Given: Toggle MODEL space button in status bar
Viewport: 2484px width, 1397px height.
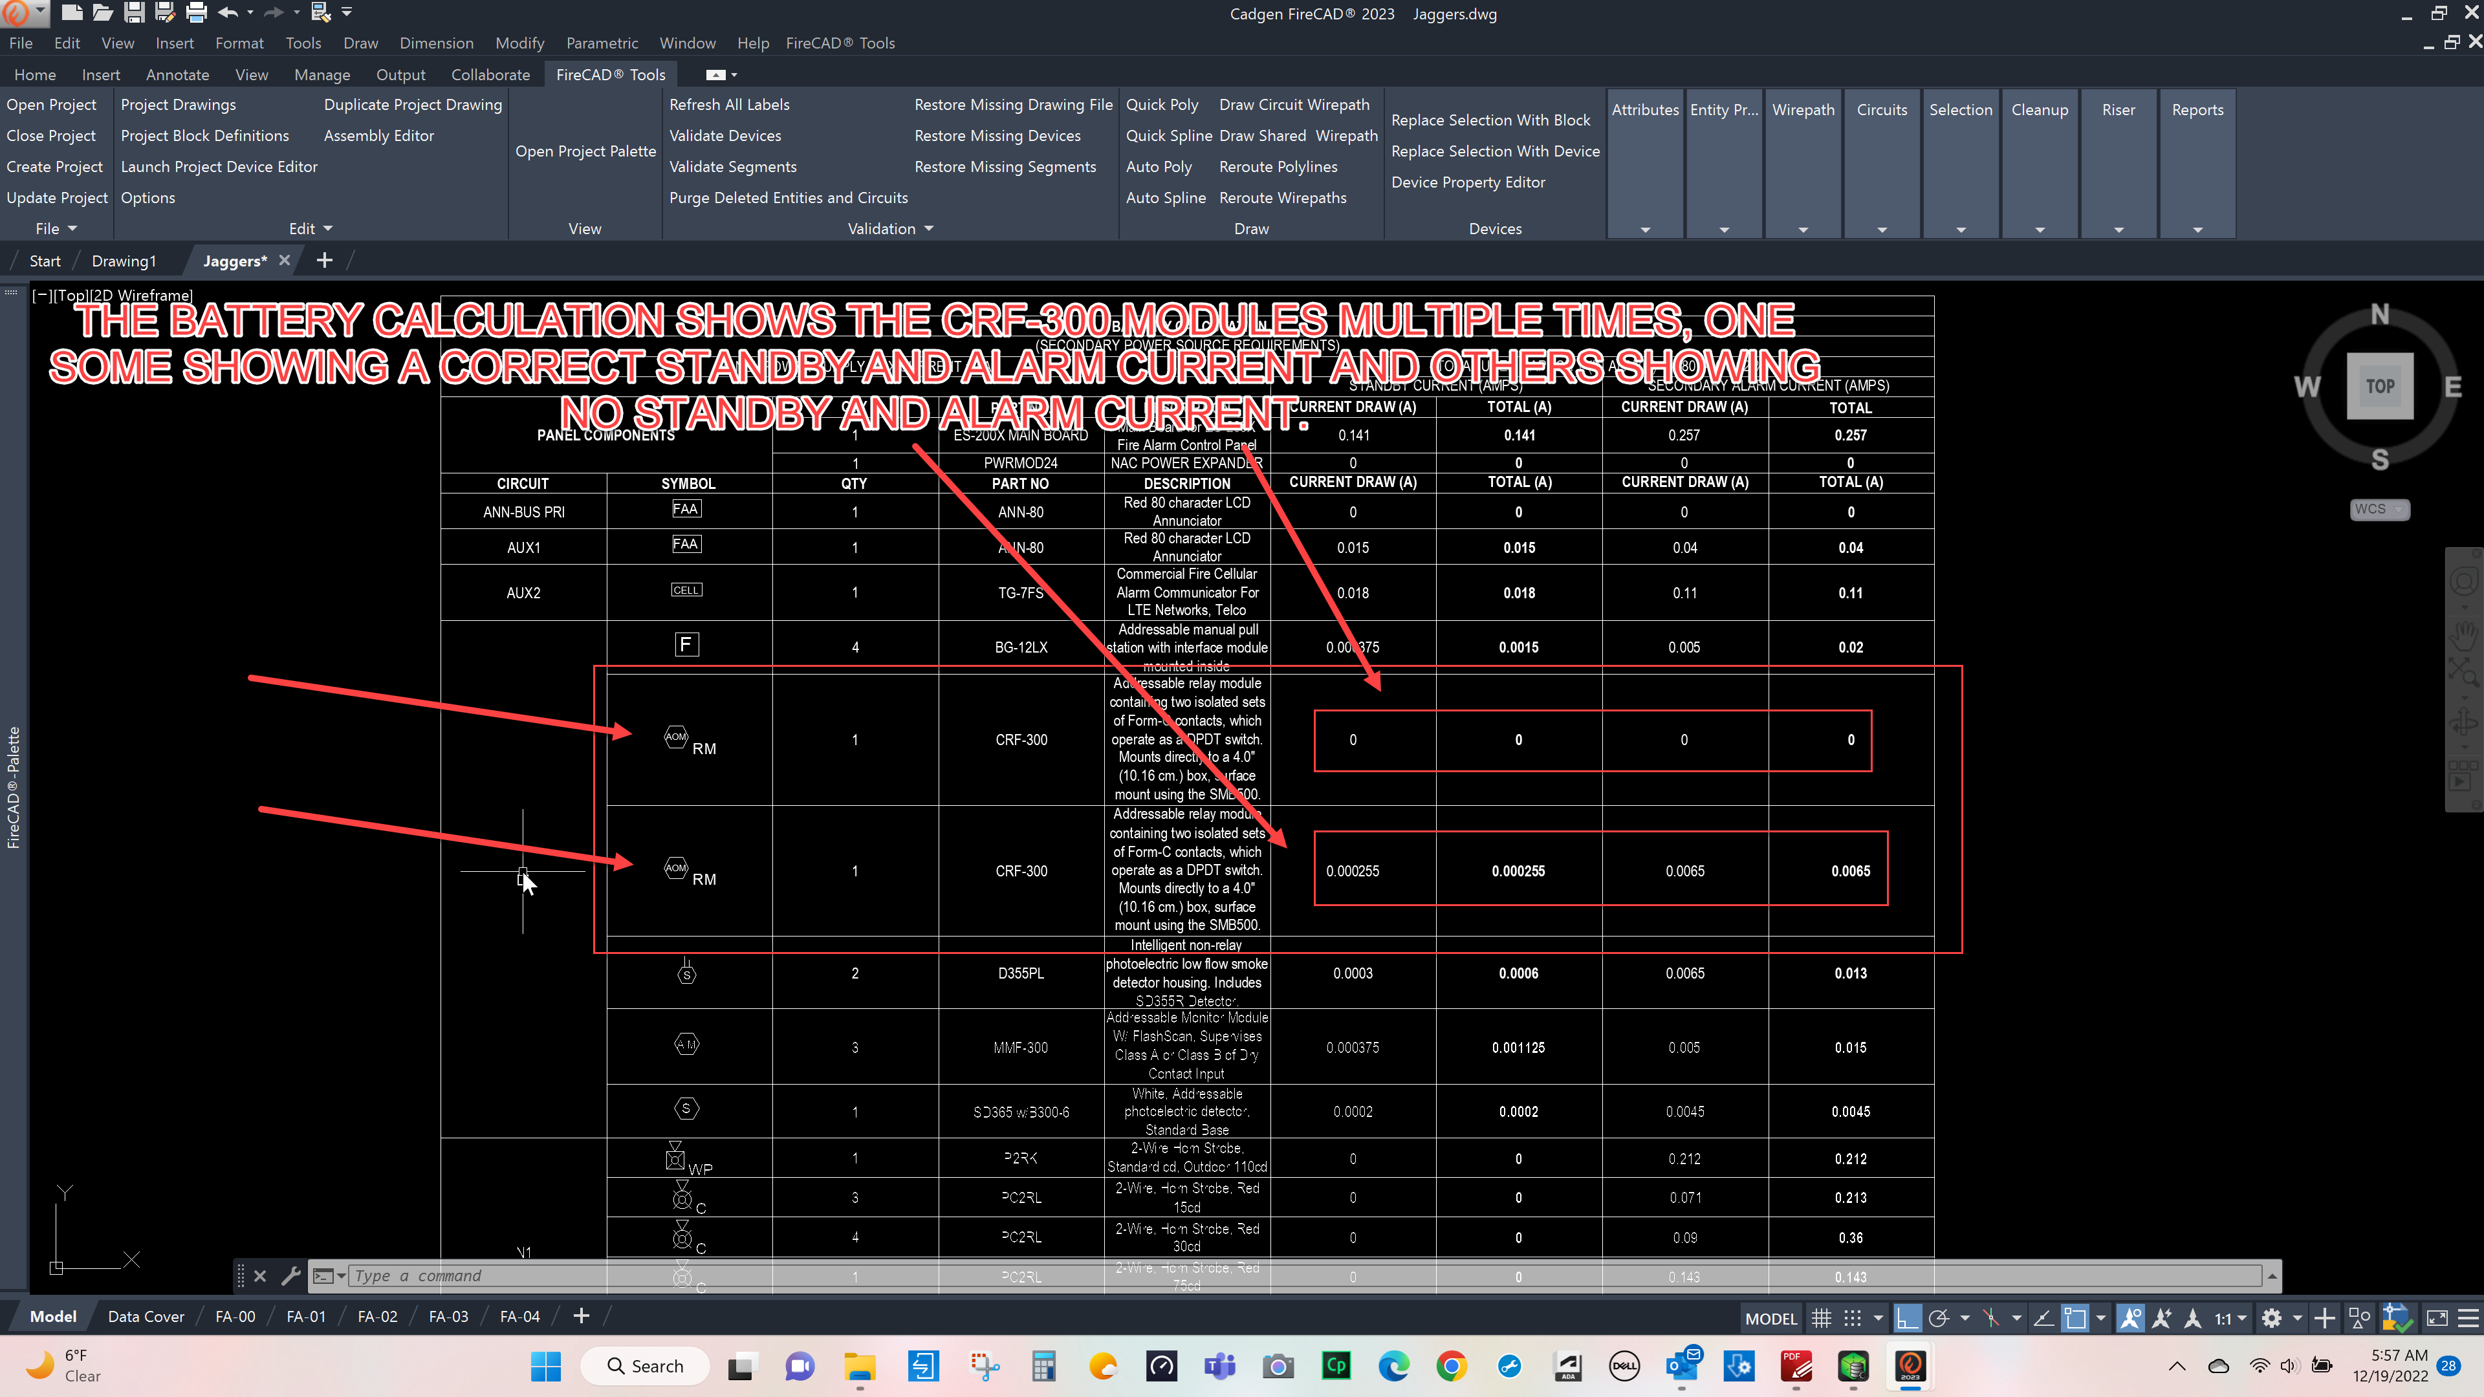Looking at the screenshot, I should (1771, 1318).
